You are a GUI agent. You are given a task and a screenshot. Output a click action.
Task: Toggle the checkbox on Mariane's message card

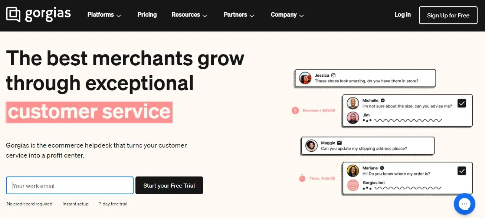point(462,171)
